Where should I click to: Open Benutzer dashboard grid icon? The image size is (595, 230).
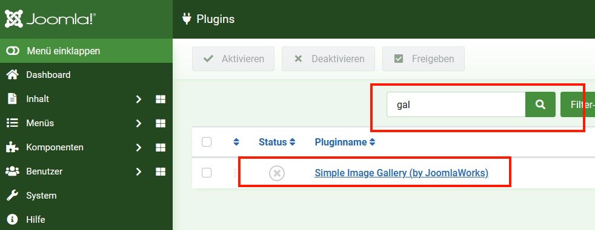[161, 171]
